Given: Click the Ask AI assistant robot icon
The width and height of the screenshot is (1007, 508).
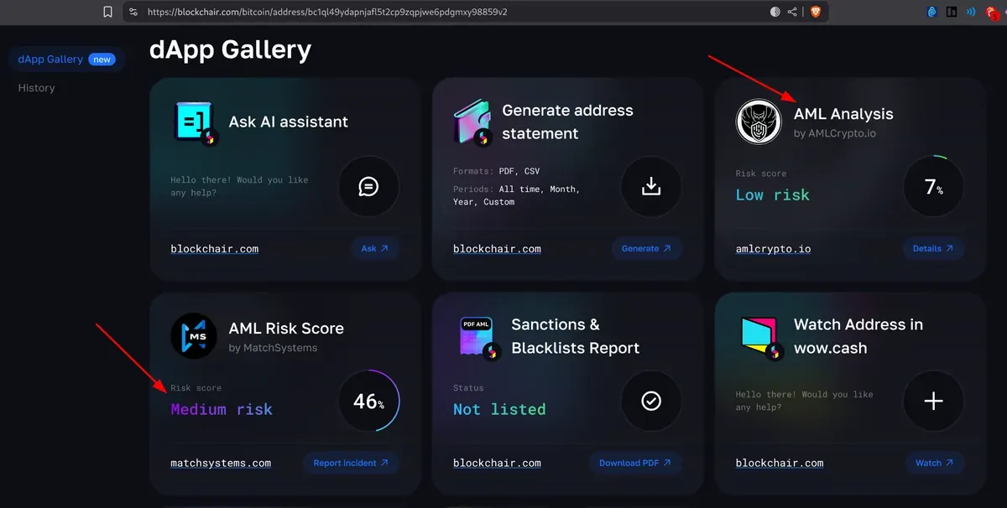Looking at the screenshot, I should (196, 122).
